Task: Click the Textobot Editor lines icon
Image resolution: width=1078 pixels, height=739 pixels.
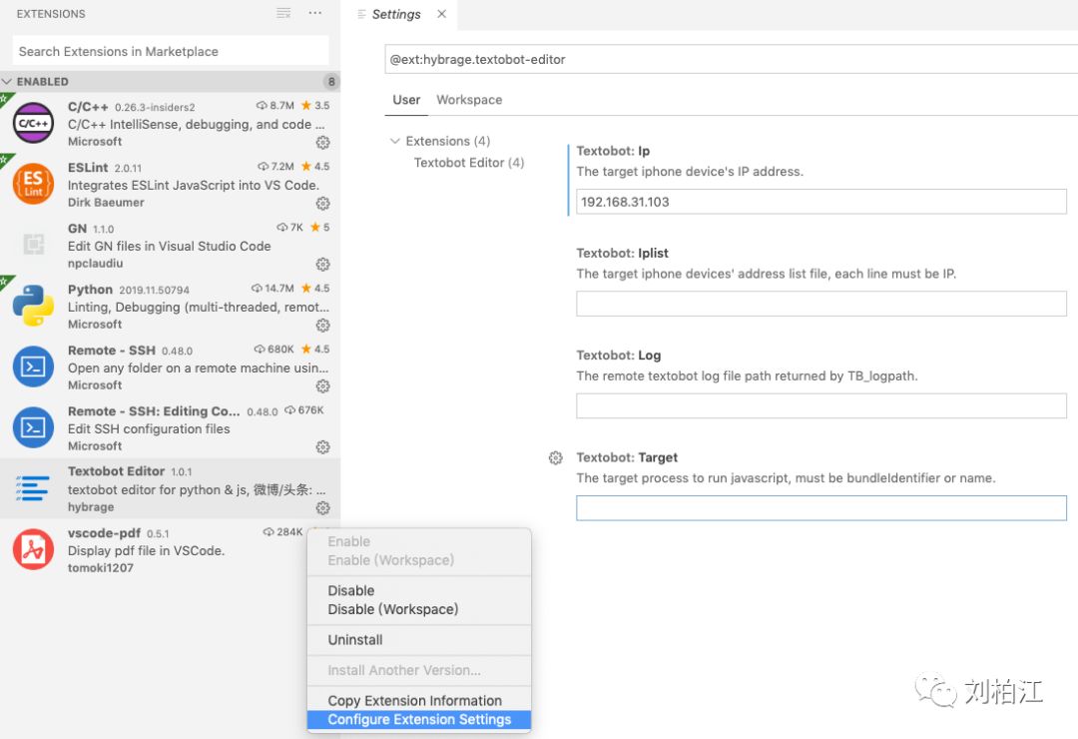Action: (x=32, y=488)
